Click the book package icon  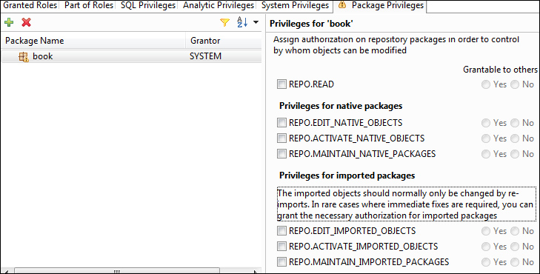tap(24, 56)
